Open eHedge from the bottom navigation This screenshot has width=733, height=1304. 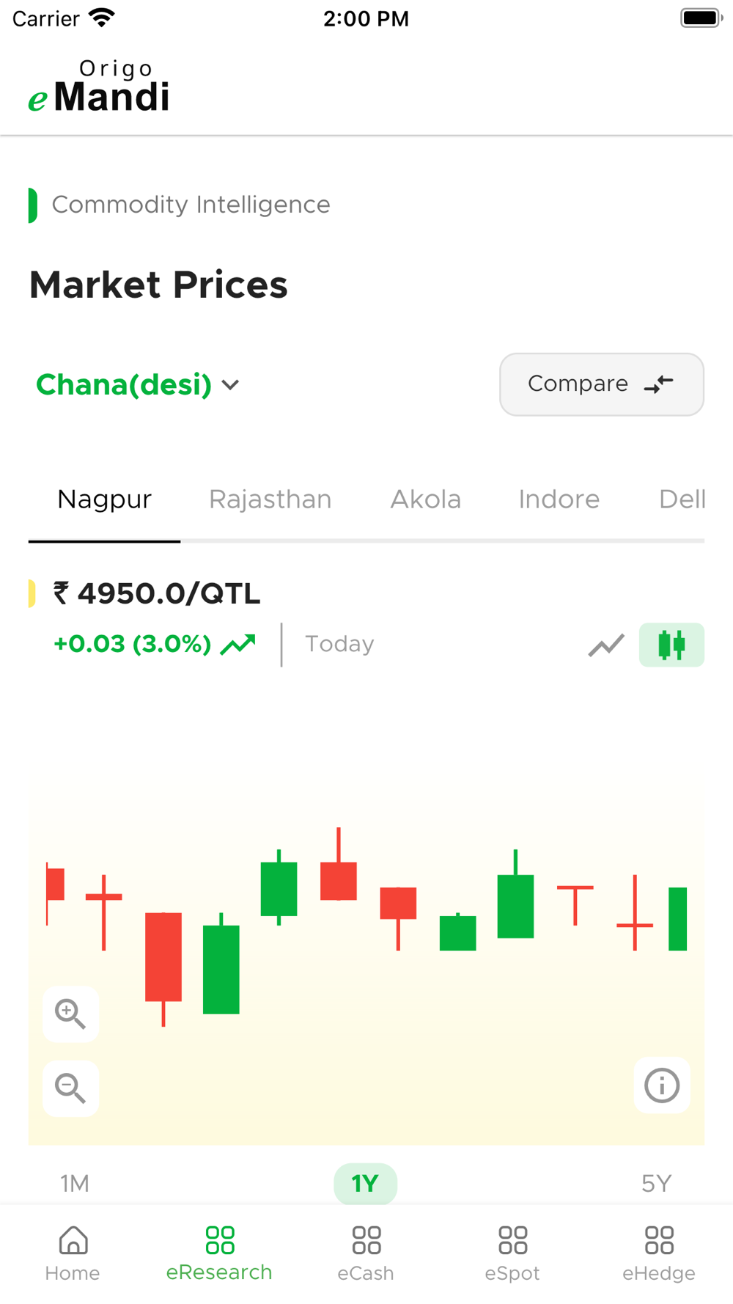(659, 1253)
